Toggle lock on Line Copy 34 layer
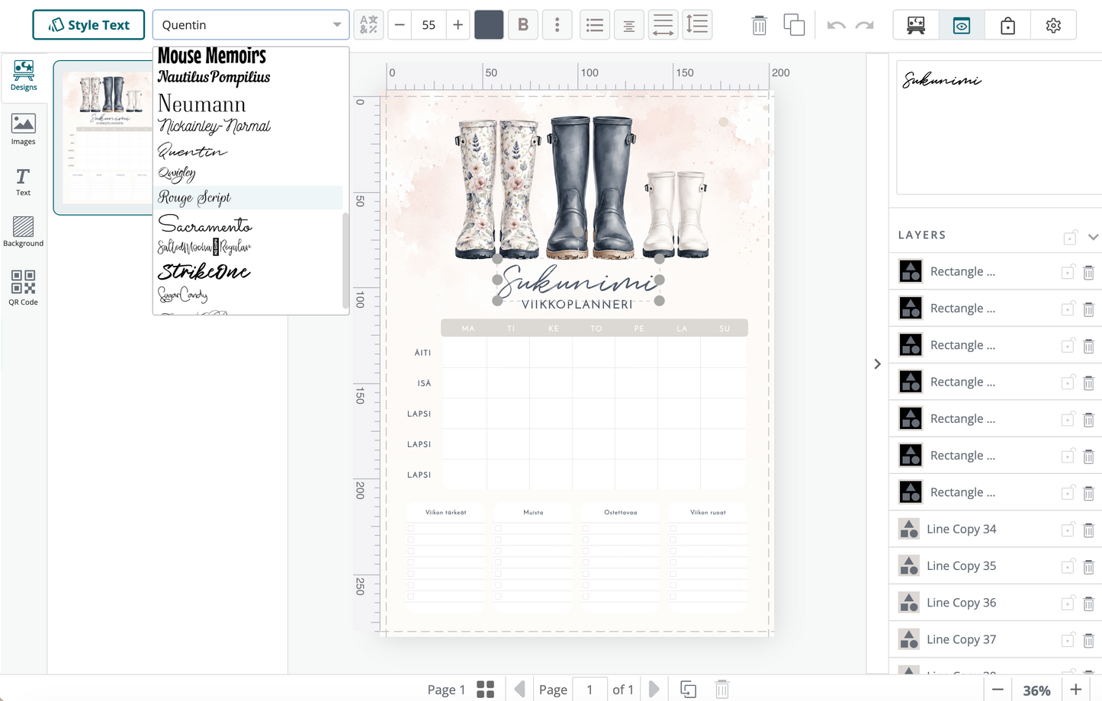The height and width of the screenshot is (701, 1102). [1068, 530]
